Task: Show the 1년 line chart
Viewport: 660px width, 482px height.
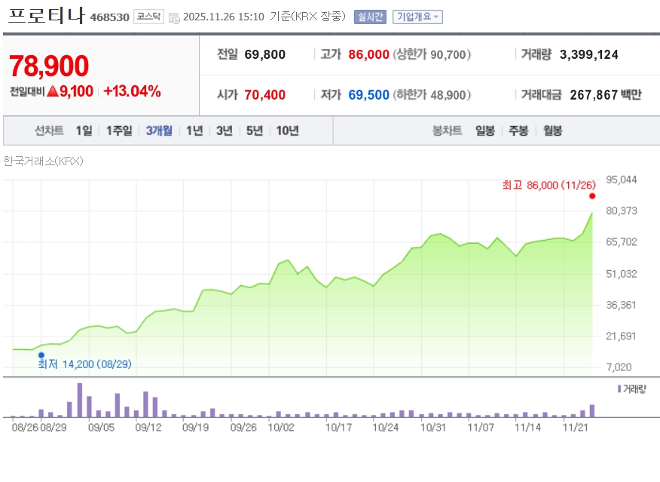Action: (194, 130)
